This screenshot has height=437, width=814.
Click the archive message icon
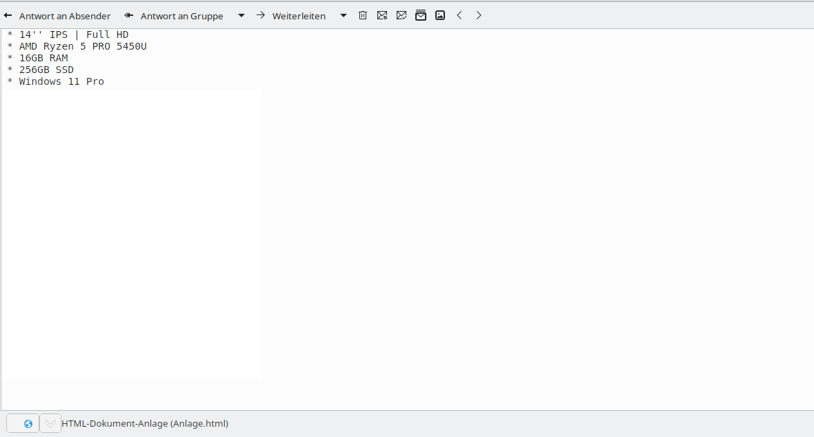(421, 15)
